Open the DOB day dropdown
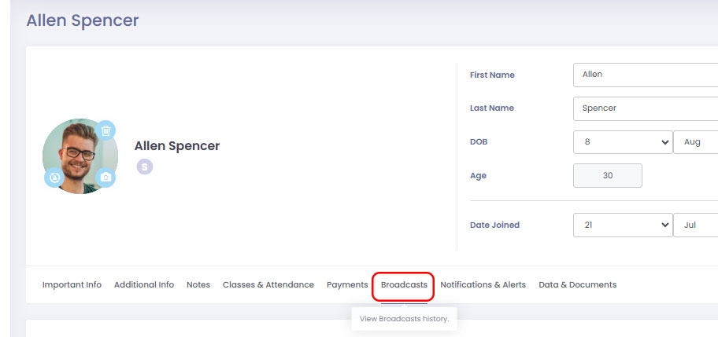The image size is (718, 337). click(623, 142)
